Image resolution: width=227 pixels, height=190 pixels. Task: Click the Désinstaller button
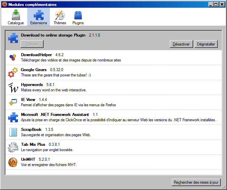coord(206,44)
